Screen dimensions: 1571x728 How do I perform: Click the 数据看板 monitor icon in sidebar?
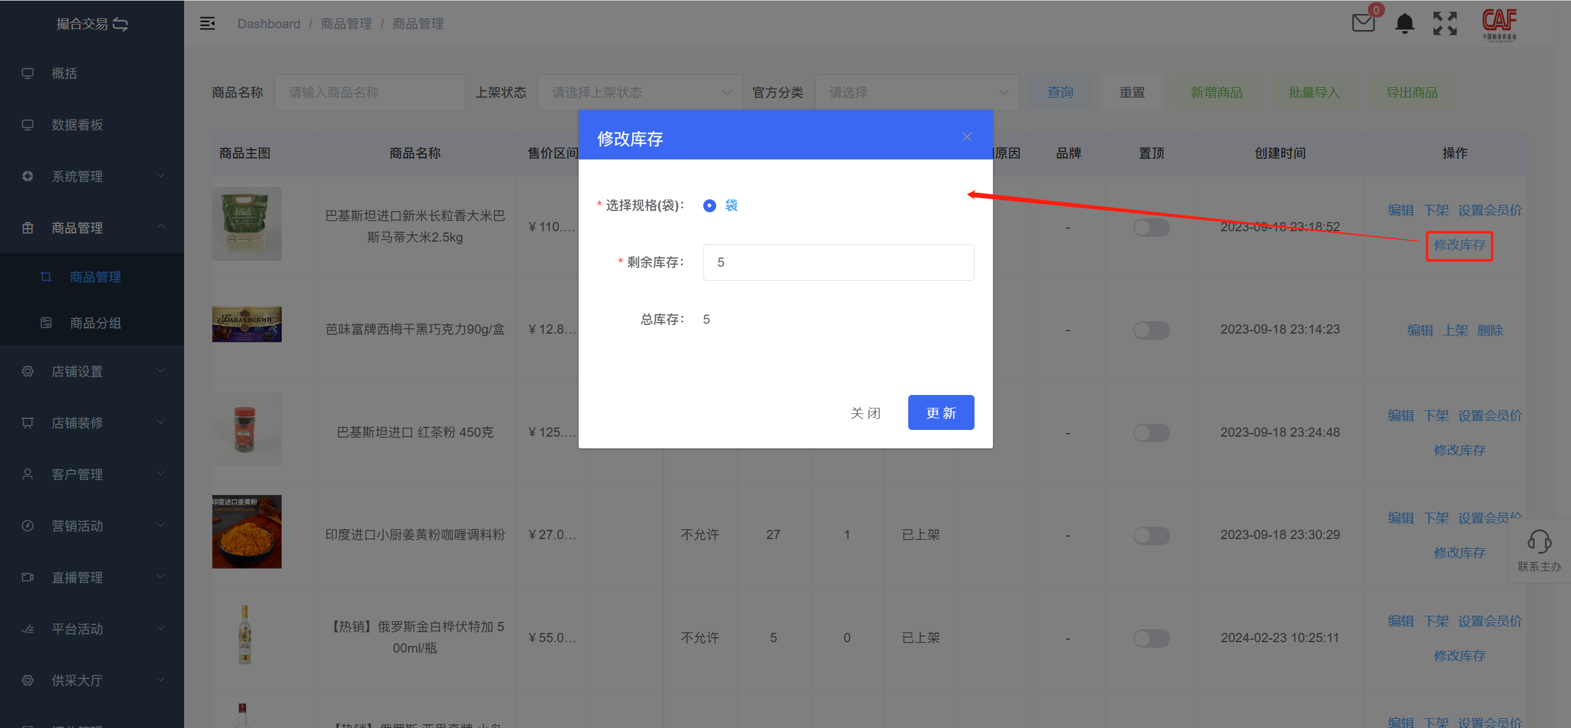[28, 125]
